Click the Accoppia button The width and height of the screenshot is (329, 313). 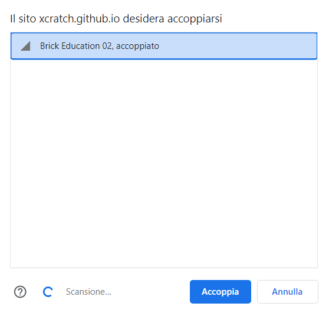click(221, 292)
